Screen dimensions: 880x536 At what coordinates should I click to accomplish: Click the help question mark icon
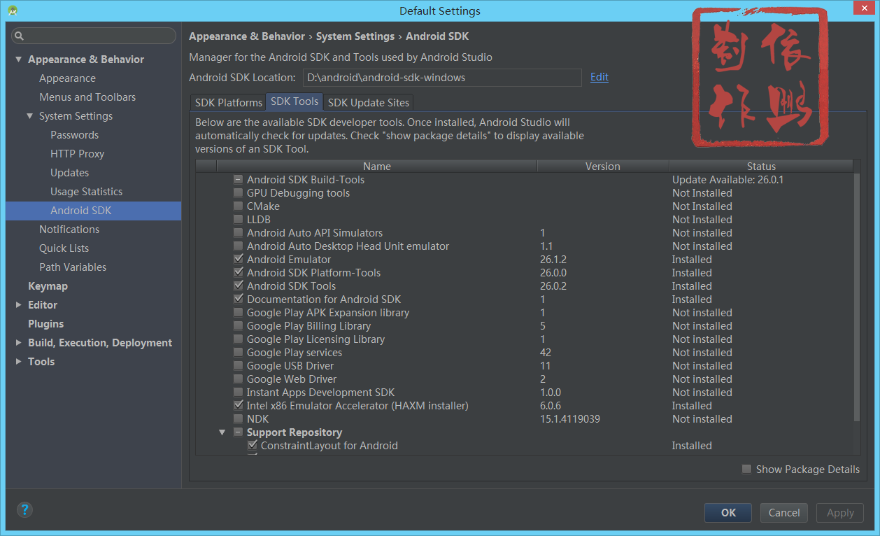tap(24, 509)
